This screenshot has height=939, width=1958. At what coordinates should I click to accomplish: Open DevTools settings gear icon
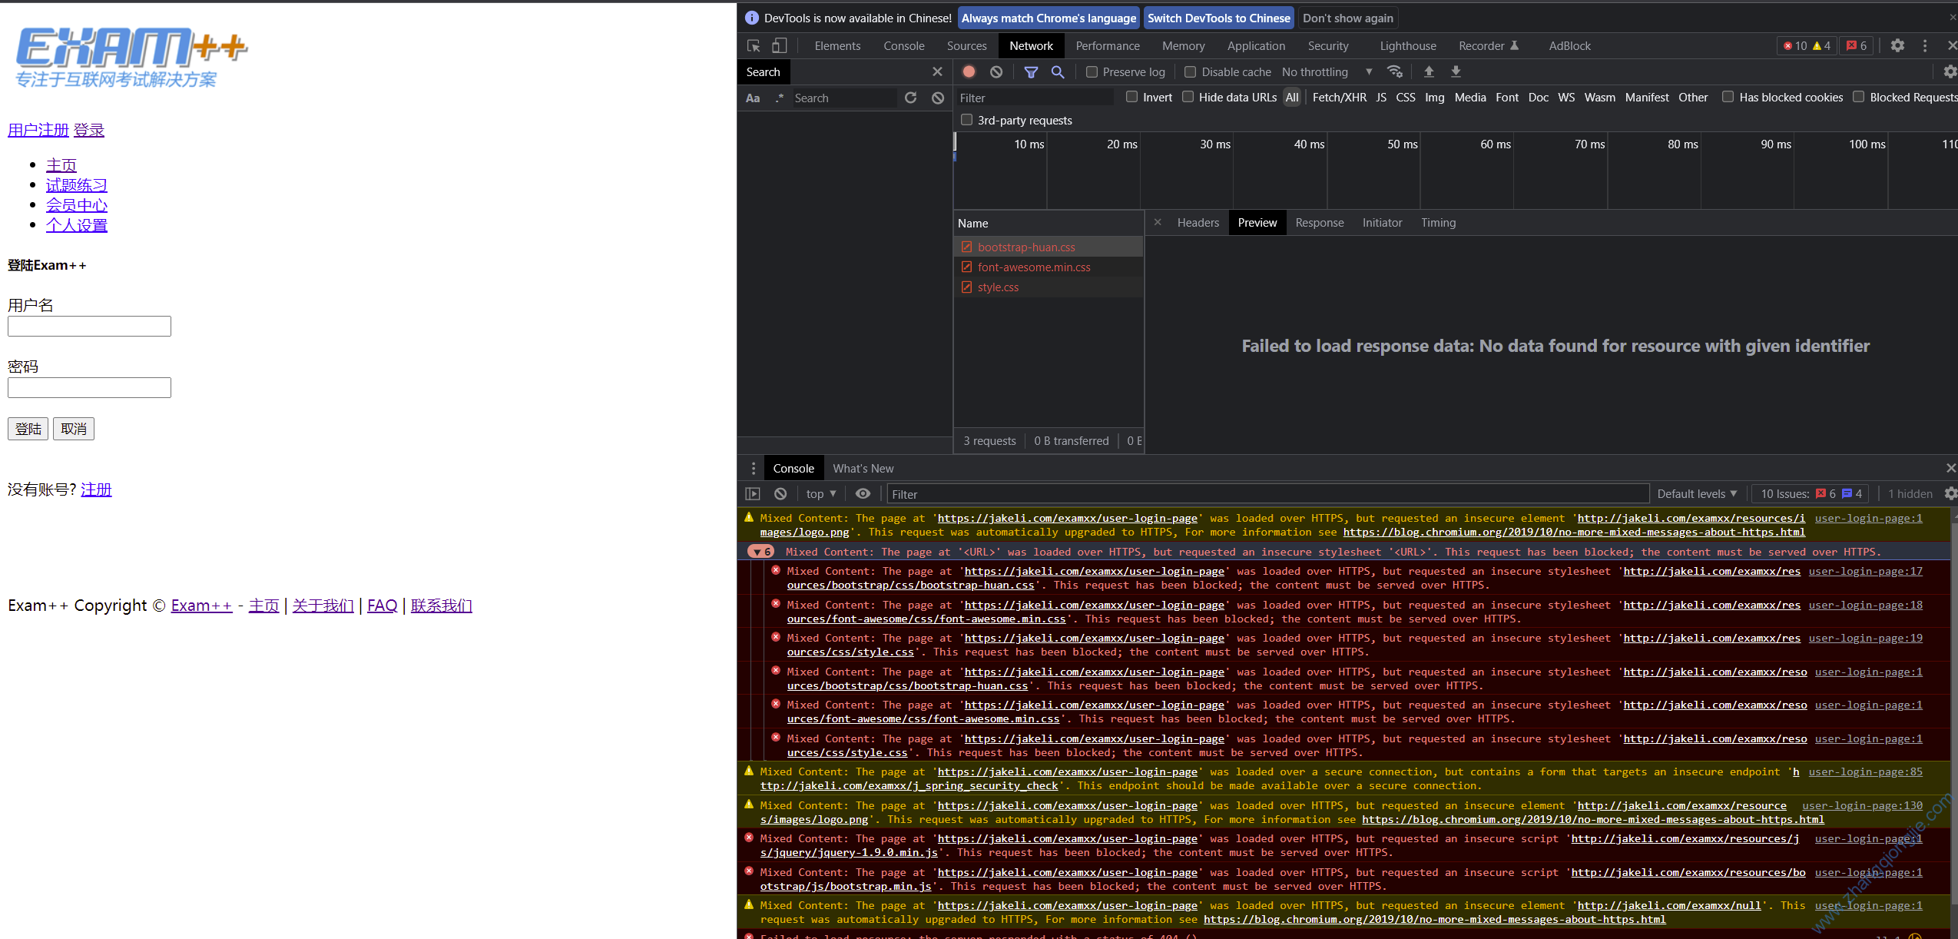point(1897,46)
